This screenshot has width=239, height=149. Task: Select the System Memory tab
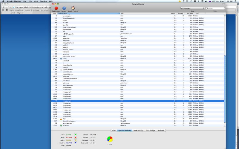pos(125,131)
